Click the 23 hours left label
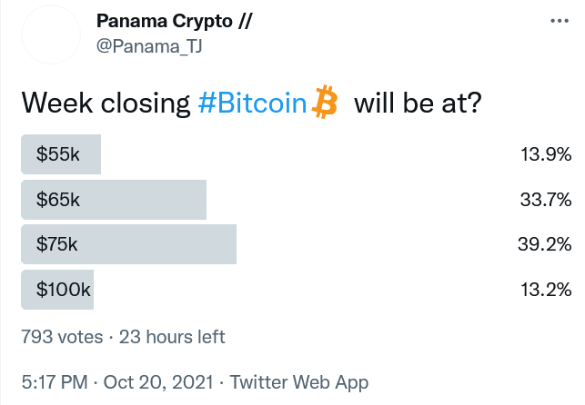Screen dimensions: 585x405 (172, 337)
